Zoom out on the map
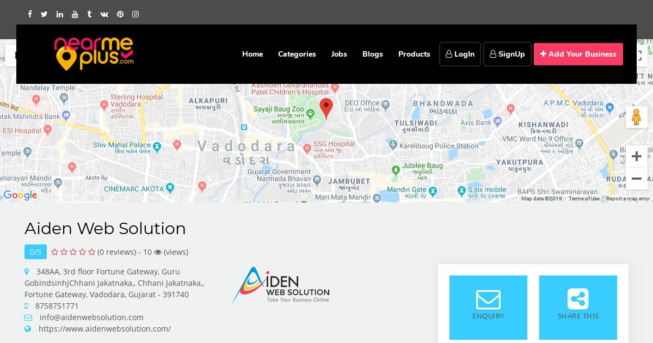 click(x=636, y=179)
